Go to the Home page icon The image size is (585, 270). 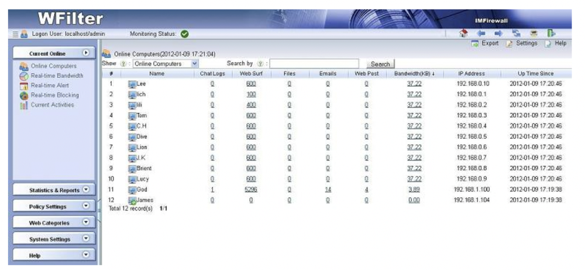coord(463,33)
